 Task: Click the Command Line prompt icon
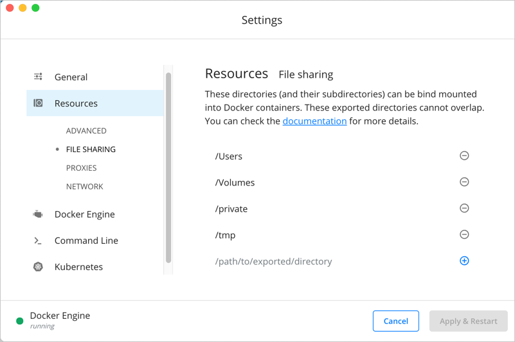tap(38, 241)
